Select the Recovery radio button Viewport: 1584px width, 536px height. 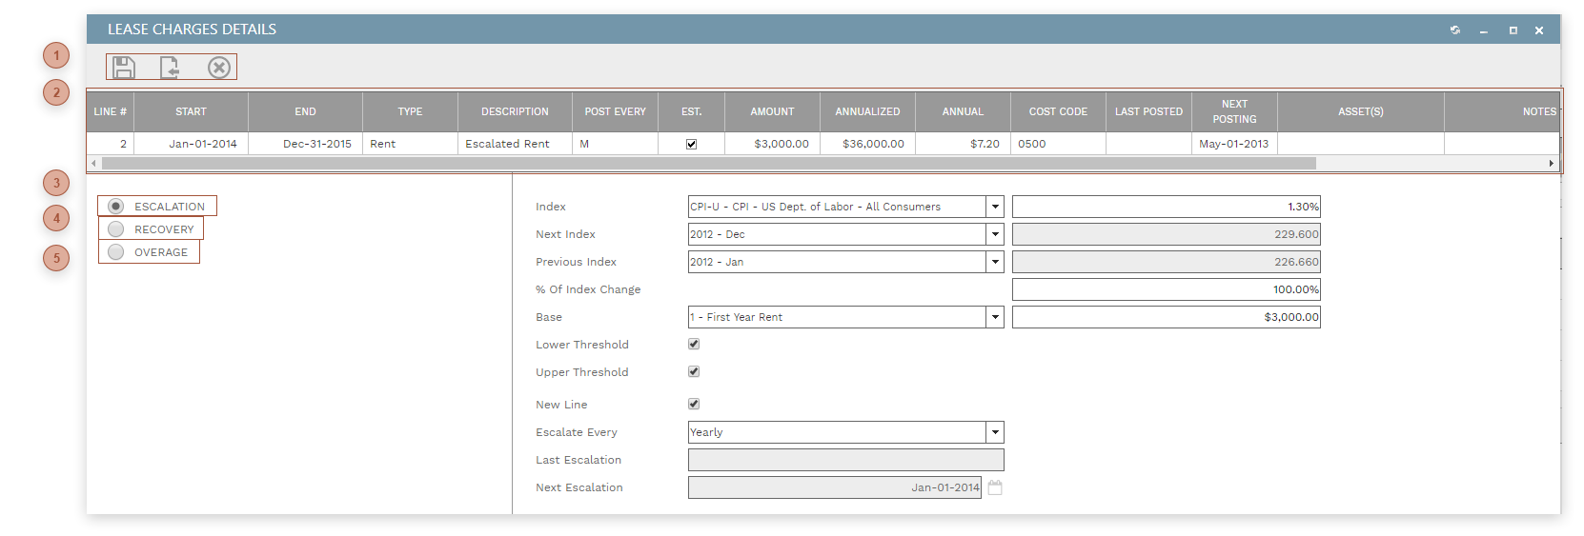(x=116, y=229)
